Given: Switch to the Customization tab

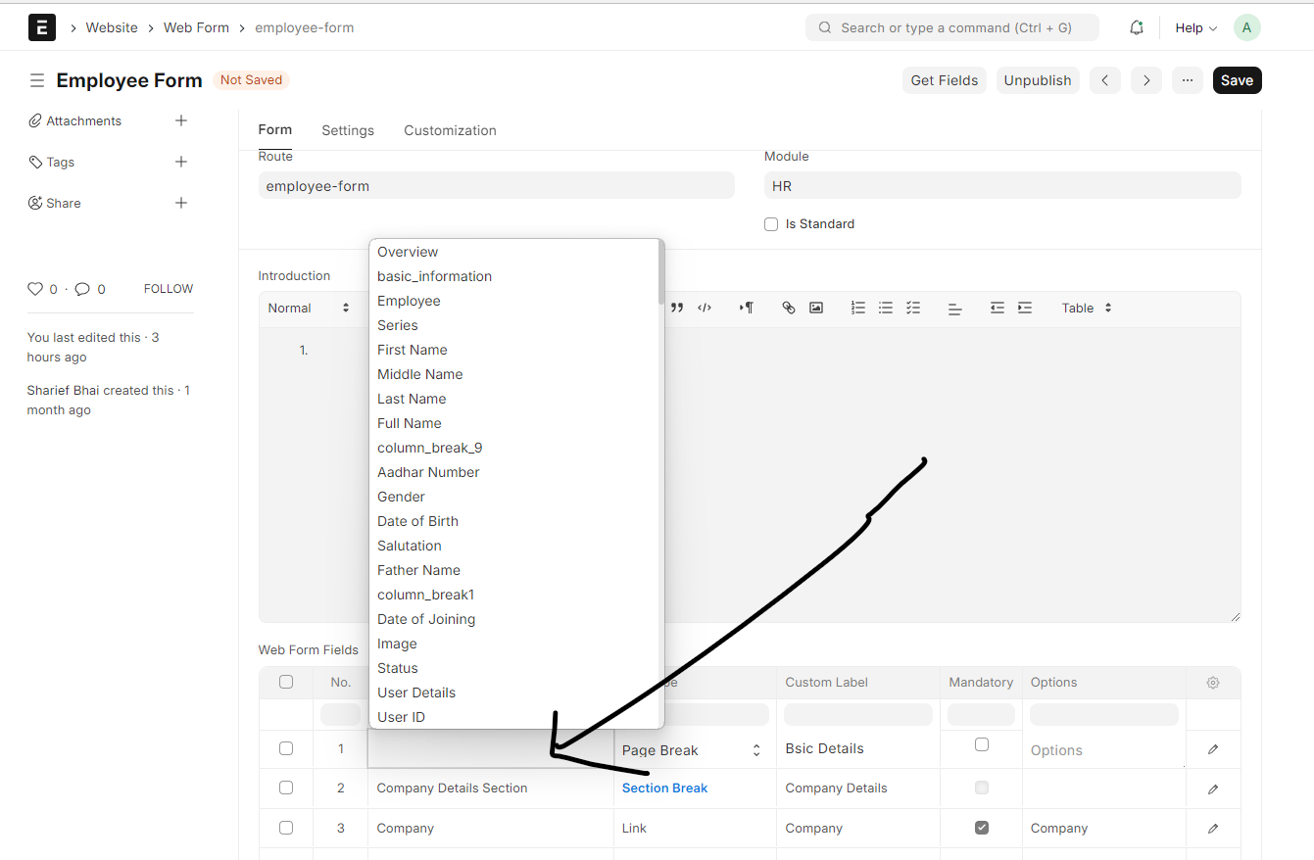Looking at the screenshot, I should point(450,129).
